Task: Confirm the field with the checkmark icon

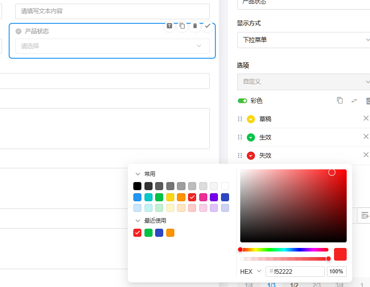Action: point(207,26)
